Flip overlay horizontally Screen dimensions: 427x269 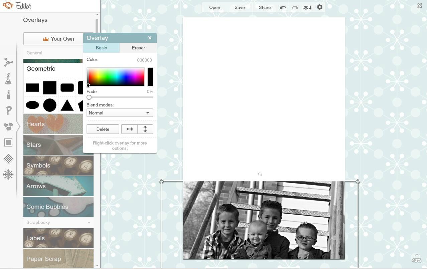(129, 129)
